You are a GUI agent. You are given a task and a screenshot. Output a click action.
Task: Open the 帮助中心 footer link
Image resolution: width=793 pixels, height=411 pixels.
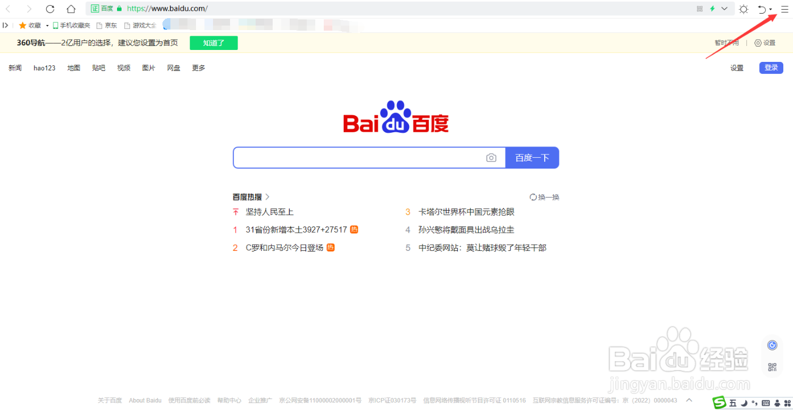click(x=229, y=400)
